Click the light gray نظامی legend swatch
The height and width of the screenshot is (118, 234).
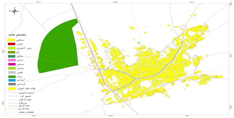coord(12,72)
